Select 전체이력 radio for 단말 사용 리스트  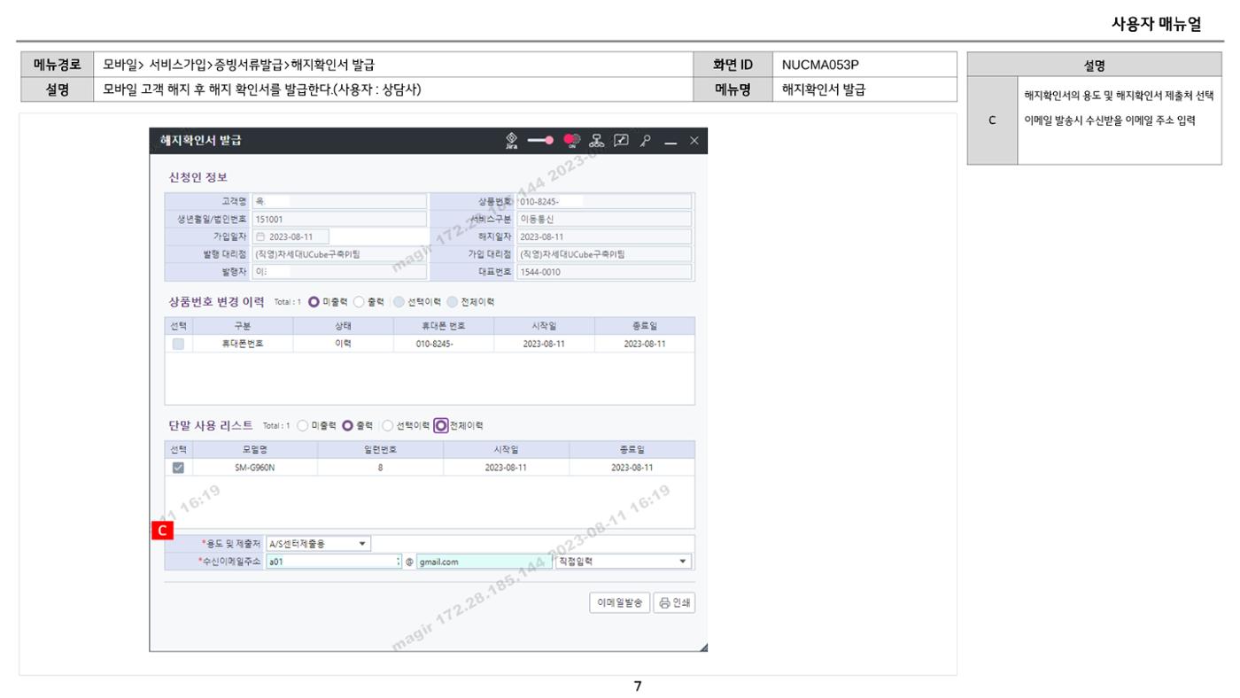(441, 425)
